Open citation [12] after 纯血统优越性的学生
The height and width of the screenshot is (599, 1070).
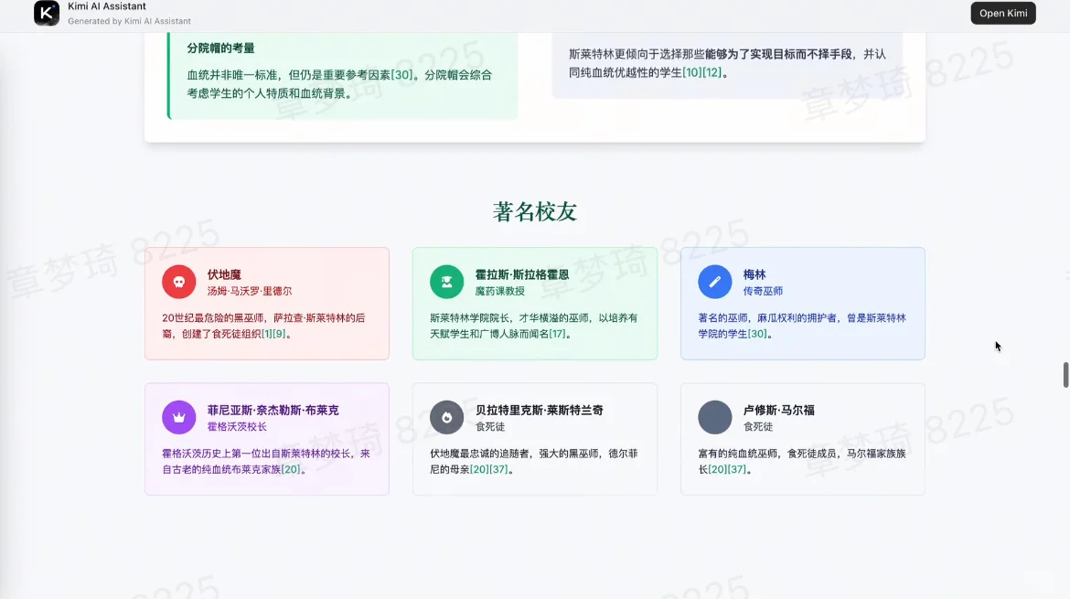pyautogui.click(x=712, y=72)
